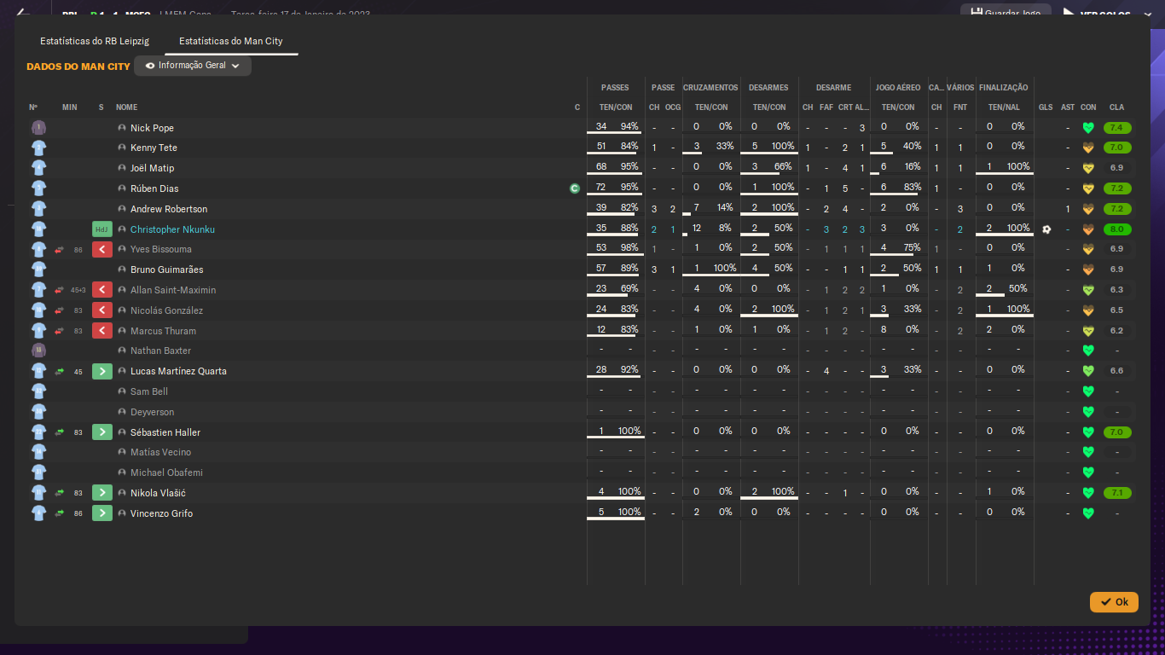Click the person icon beside Joël Matip

click(x=122, y=168)
